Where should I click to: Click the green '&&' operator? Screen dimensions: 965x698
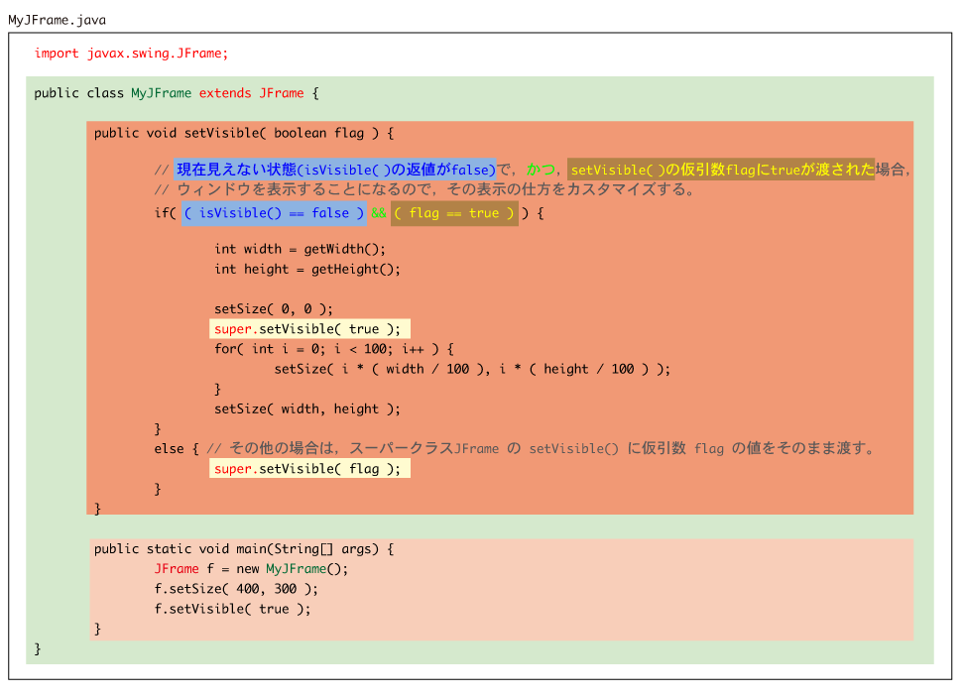click(x=379, y=213)
